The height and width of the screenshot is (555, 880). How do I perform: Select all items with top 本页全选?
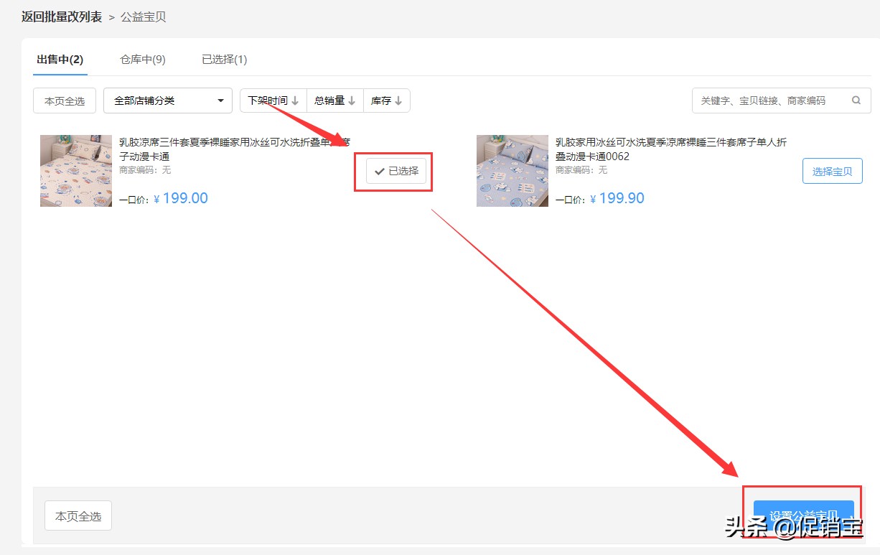[64, 101]
